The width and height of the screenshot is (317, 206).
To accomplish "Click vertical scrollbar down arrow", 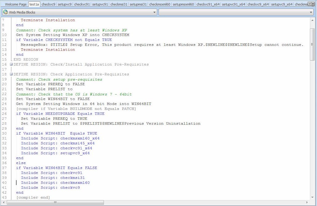I will 312,197.
